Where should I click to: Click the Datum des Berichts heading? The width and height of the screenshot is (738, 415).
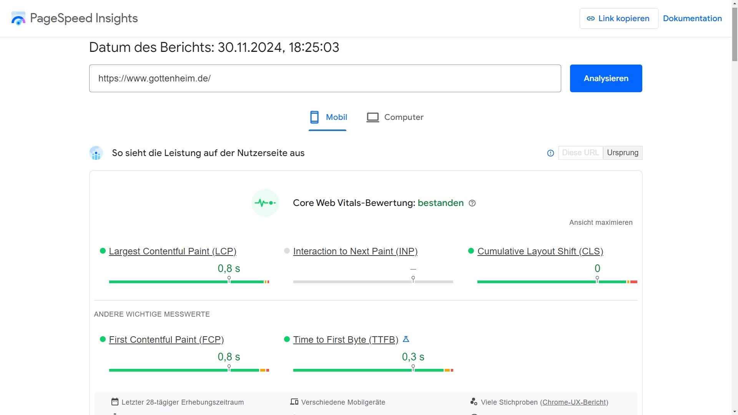[x=214, y=47]
